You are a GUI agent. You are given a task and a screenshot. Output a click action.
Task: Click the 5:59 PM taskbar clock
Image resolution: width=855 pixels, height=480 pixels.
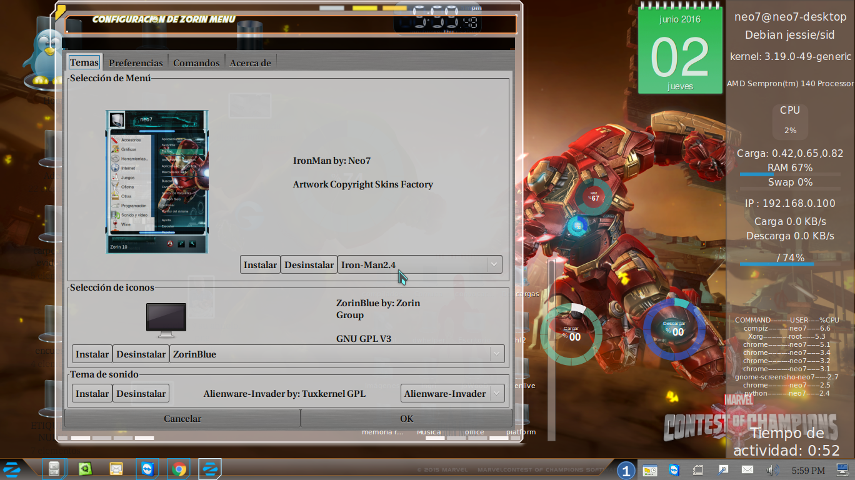808,470
